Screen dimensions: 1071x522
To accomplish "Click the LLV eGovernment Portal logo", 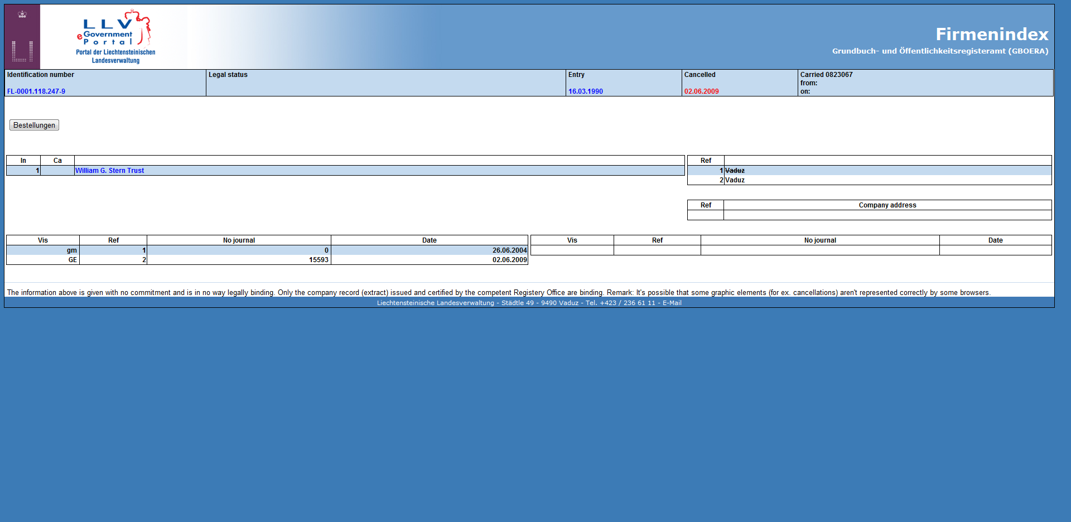I will pyautogui.click(x=115, y=37).
